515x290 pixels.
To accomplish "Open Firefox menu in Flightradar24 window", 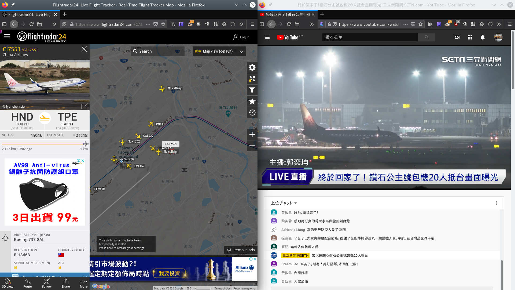I will point(252,24).
